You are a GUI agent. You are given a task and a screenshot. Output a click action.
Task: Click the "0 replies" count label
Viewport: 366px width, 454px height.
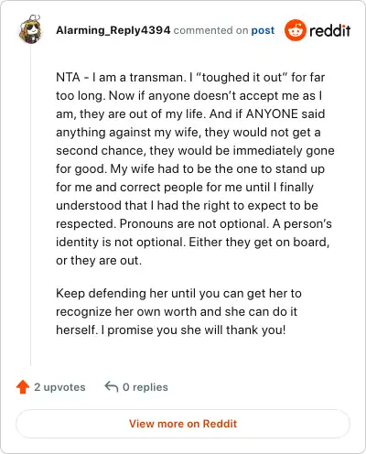pyautogui.click(x=145, y=387)
